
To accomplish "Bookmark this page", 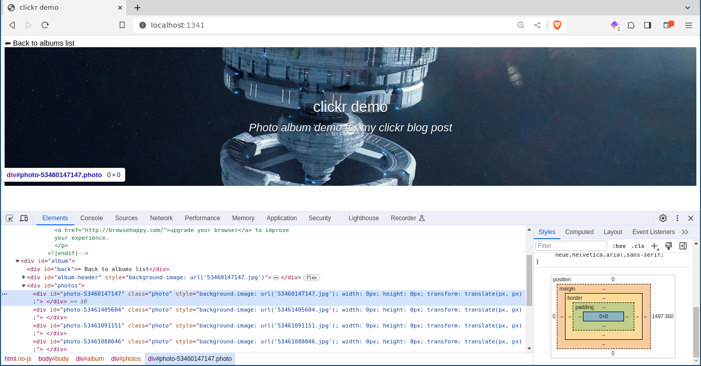I will [122, 25].
